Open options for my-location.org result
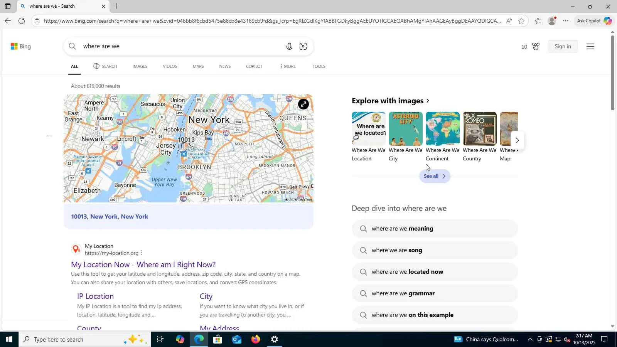This screenshot has height=347, width=617. pos(141,253)
